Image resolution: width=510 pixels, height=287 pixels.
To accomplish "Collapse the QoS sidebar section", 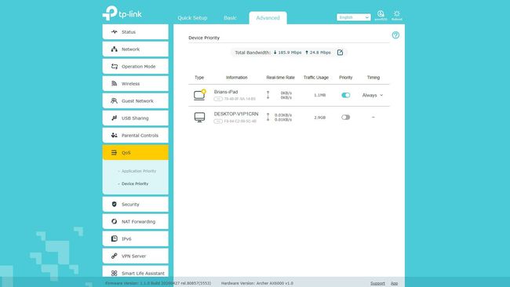I will pyautogui.click(x=135, y=152).
